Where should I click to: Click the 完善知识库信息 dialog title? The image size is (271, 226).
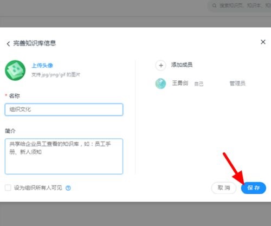click(35, 43)
